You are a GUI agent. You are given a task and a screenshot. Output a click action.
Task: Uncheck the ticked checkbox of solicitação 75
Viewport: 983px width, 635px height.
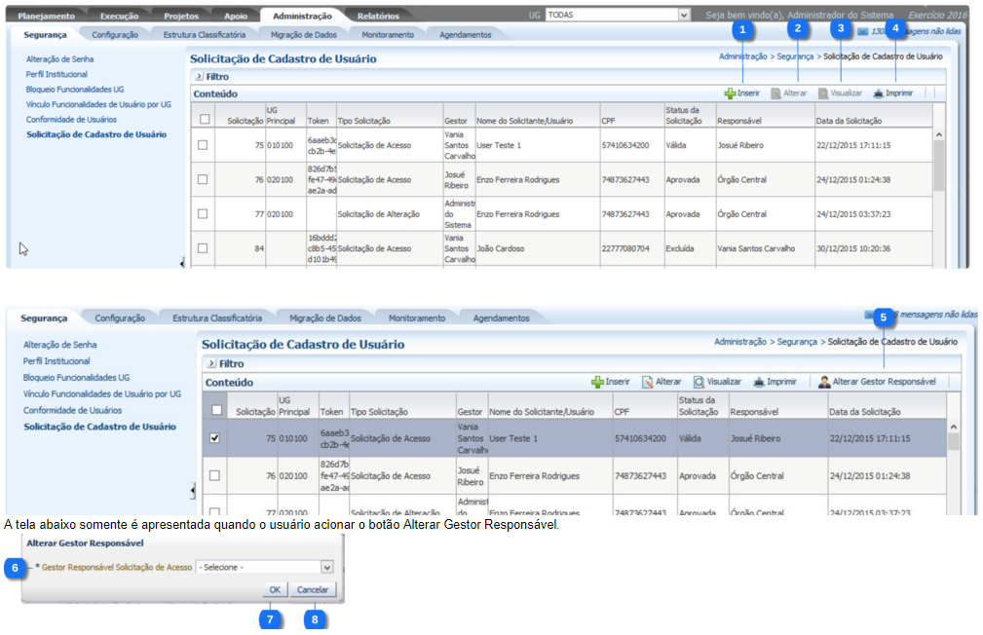coord(215,438)
